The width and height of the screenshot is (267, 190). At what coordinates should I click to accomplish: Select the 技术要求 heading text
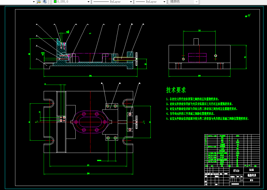pyautogui.click(x=176, y=90)
